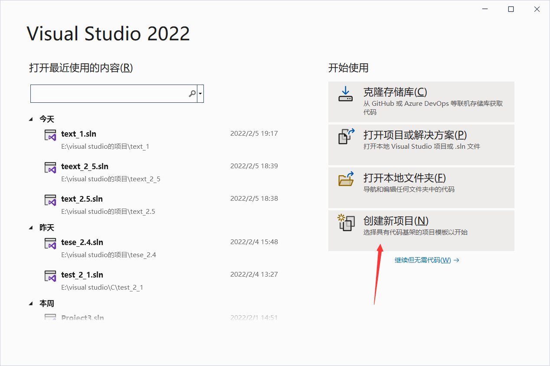Click the 打开本地文件夹(F) button
Viewport: 550px width, 366px height.
point(421,187)
